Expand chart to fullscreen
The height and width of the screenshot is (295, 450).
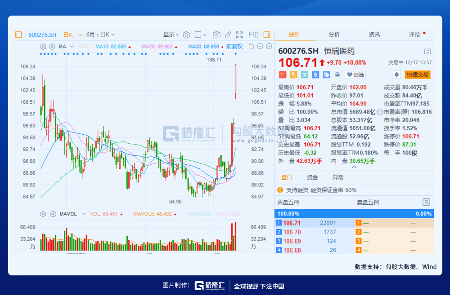239,35
